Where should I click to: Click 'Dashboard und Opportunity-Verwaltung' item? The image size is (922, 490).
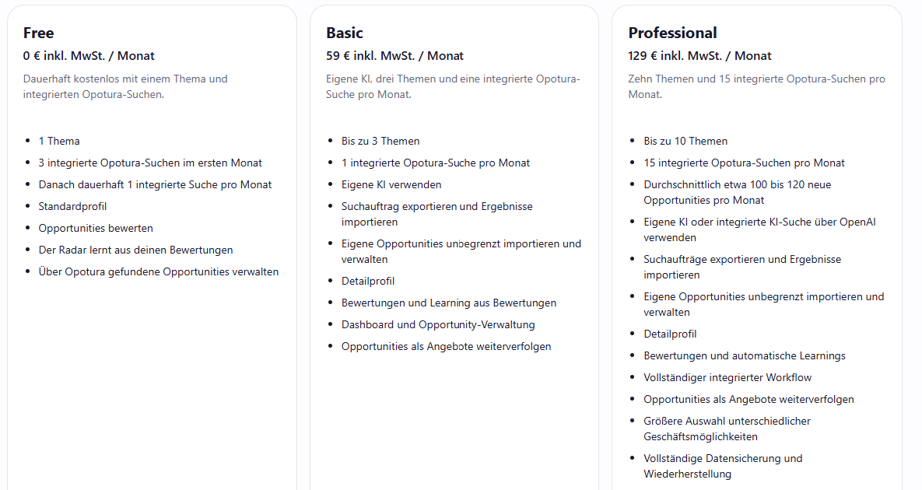(x=438, y=324)
